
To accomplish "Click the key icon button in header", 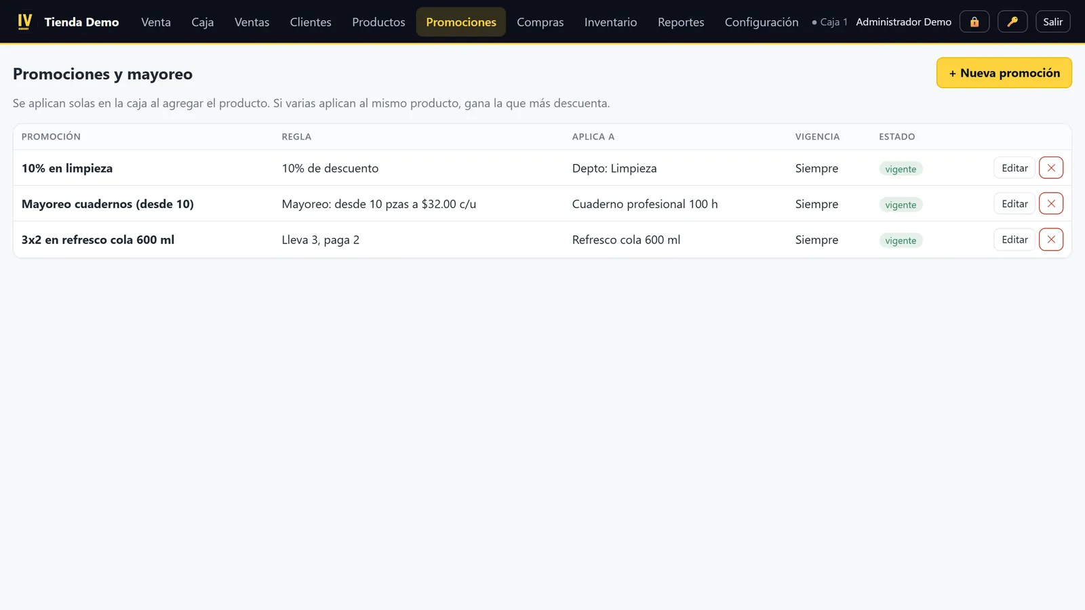I will [x=1012, y=22].
